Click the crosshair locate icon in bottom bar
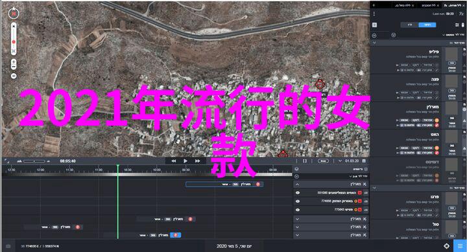 446,246
